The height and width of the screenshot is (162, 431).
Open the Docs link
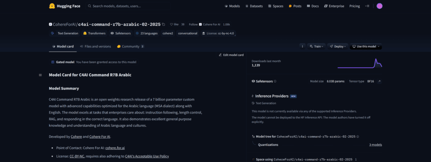point(313,6)
